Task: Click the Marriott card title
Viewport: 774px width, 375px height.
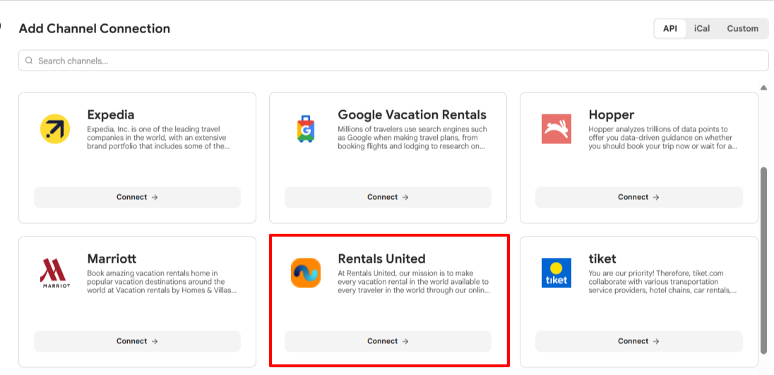Action: (112, 258)
